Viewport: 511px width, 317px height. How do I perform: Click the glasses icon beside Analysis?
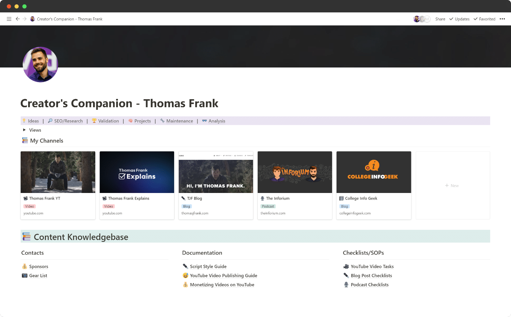pos(204,121)
